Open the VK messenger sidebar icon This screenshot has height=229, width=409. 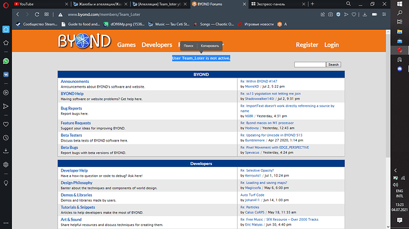coord(6,75)
